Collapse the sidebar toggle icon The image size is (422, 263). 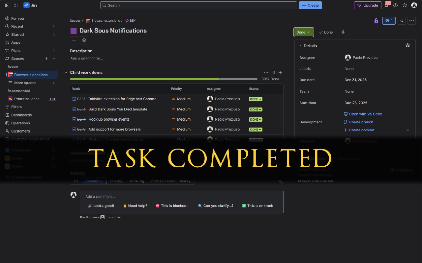pos(7,5)
